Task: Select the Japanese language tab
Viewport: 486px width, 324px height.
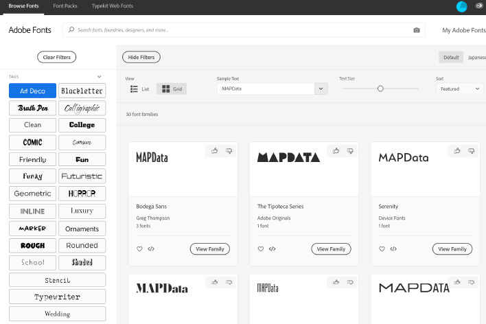Action: tap(476, 58)
